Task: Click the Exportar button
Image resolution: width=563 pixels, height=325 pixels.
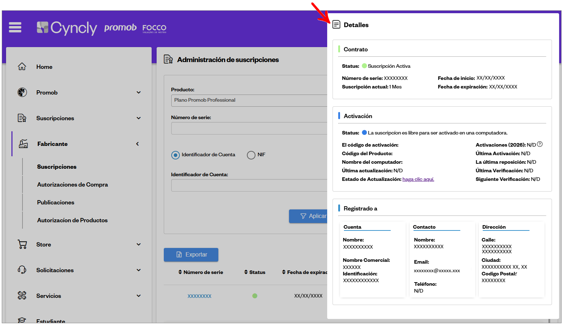Action: click(191, 255)
